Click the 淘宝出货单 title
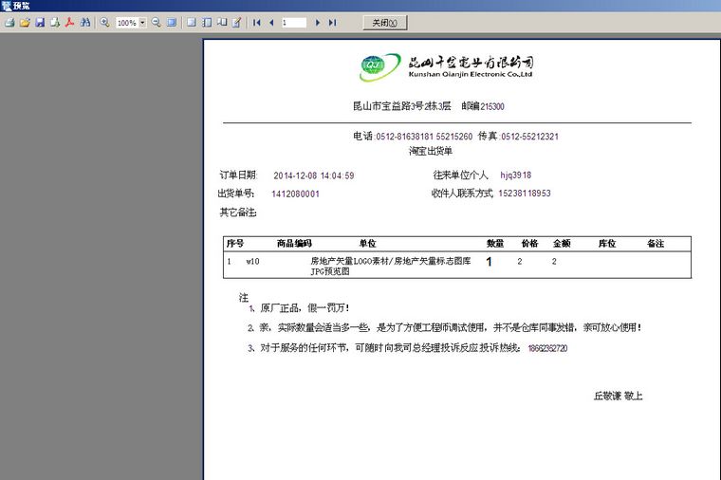 (431, 151)
